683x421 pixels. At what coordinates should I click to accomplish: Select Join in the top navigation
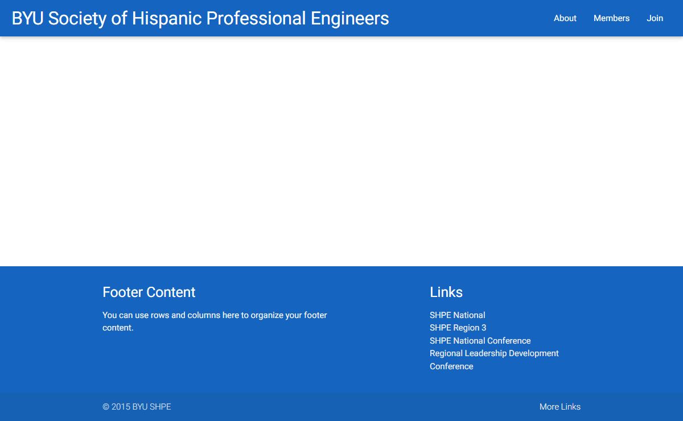point(655,18)
